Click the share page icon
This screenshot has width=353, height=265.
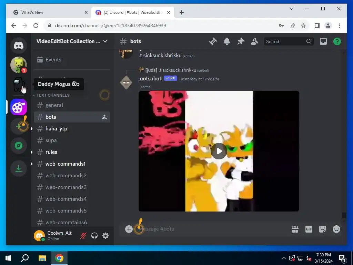(x=292, y=26)
